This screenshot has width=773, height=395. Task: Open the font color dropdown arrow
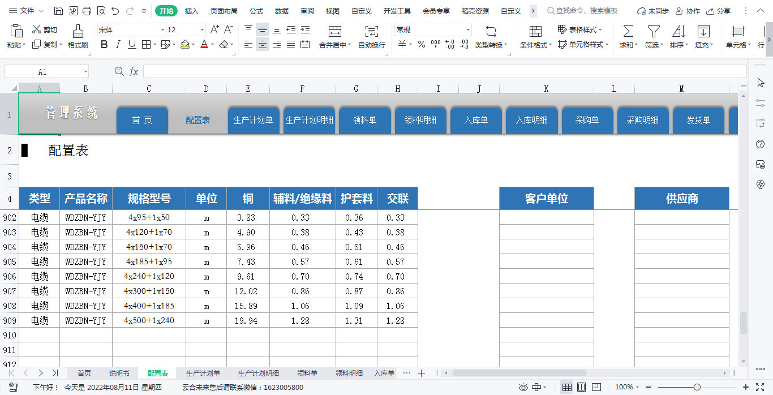212,45
